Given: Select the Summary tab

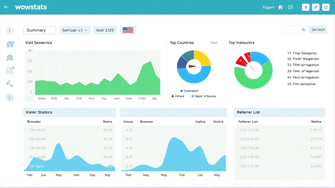Looking at the screenshot, I should coord(40,30).
